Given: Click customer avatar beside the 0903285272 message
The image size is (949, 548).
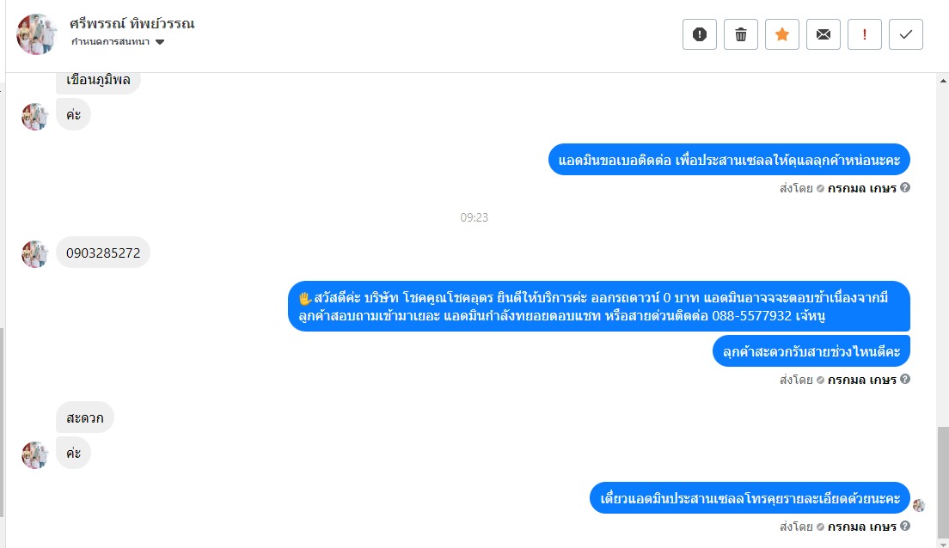Looking at the screenshot, I should 34,254.
